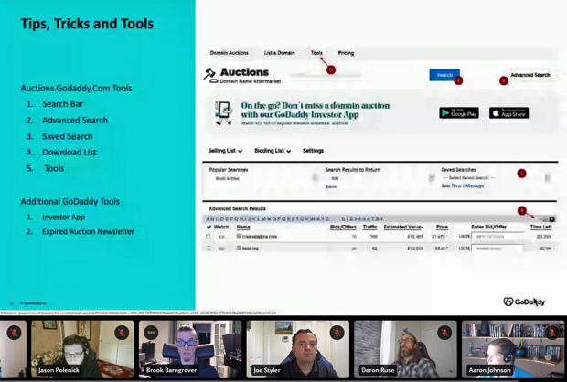Click the phone illustration in the app banner

coord(223,113)
